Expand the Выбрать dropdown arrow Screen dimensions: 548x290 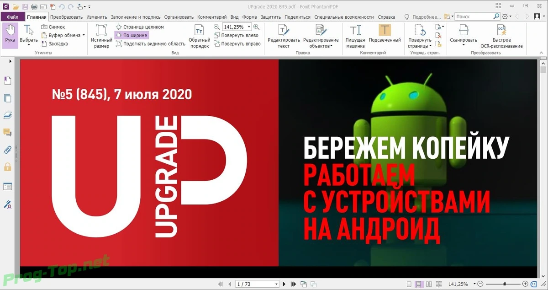pyautogui.click(x=28, y=45)
